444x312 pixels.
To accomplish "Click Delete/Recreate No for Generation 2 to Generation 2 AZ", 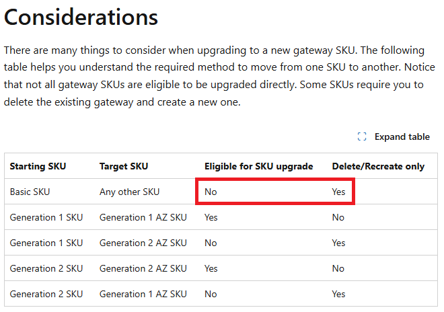I will pyautogui.click(x=338, y=268).
